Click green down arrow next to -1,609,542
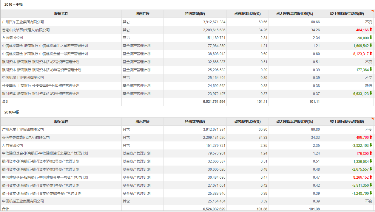This screenshot has width=375, height=212. tap(371, 46)
